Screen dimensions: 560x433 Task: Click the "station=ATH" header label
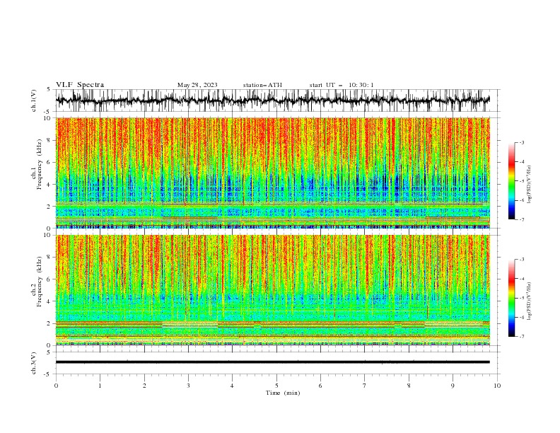(262, 85)
